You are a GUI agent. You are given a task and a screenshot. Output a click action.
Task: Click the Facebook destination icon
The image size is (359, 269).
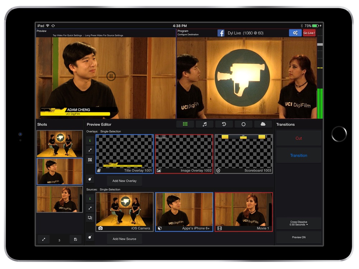pos(221,33)
